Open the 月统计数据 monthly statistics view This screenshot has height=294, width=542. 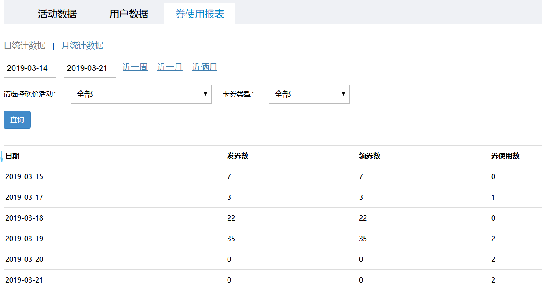click(82, 45)
